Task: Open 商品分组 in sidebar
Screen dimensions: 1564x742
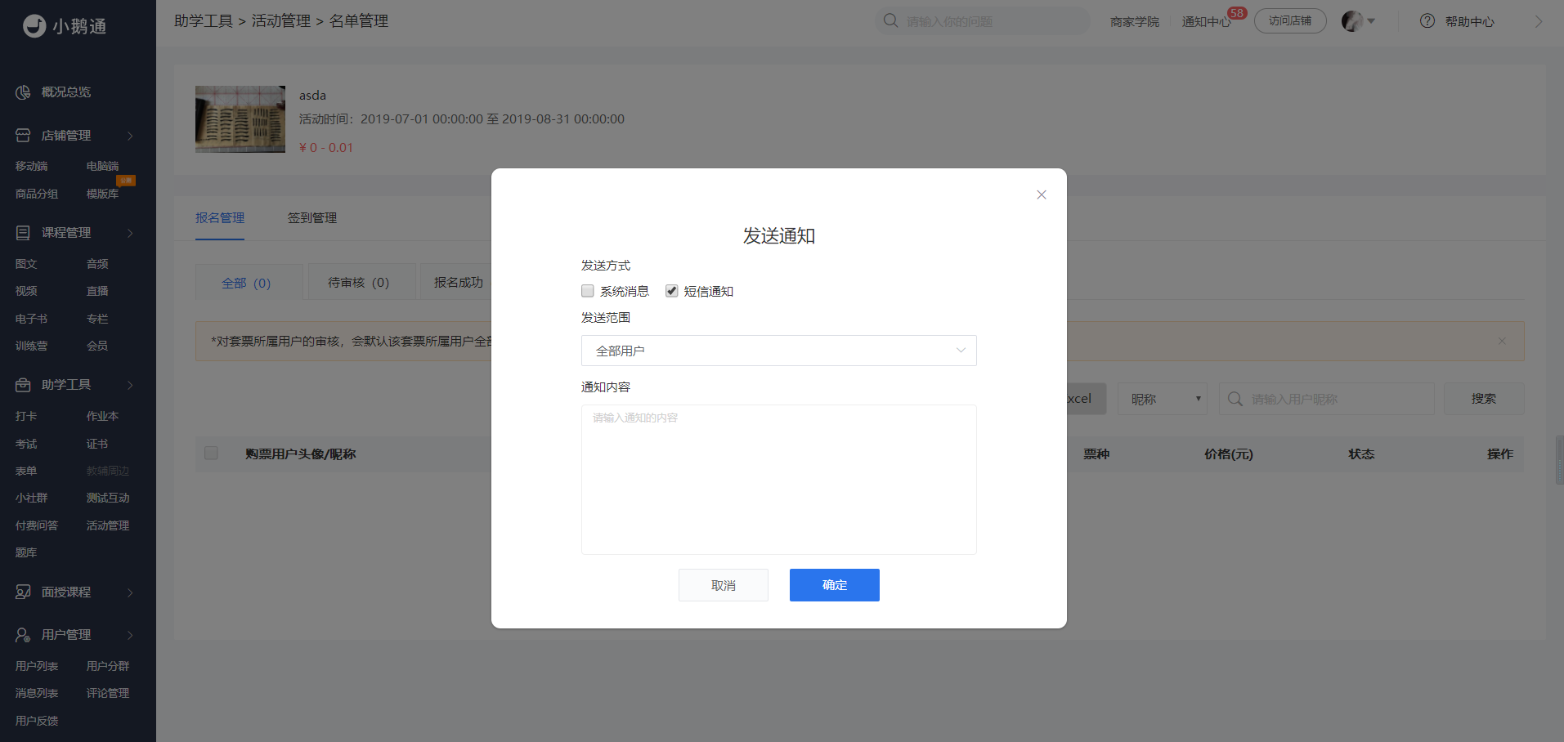Action: point(37,194)
